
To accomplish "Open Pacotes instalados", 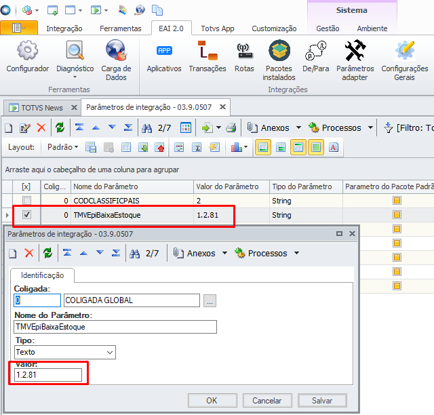I will pyautogui.click(x=279, y=60).
